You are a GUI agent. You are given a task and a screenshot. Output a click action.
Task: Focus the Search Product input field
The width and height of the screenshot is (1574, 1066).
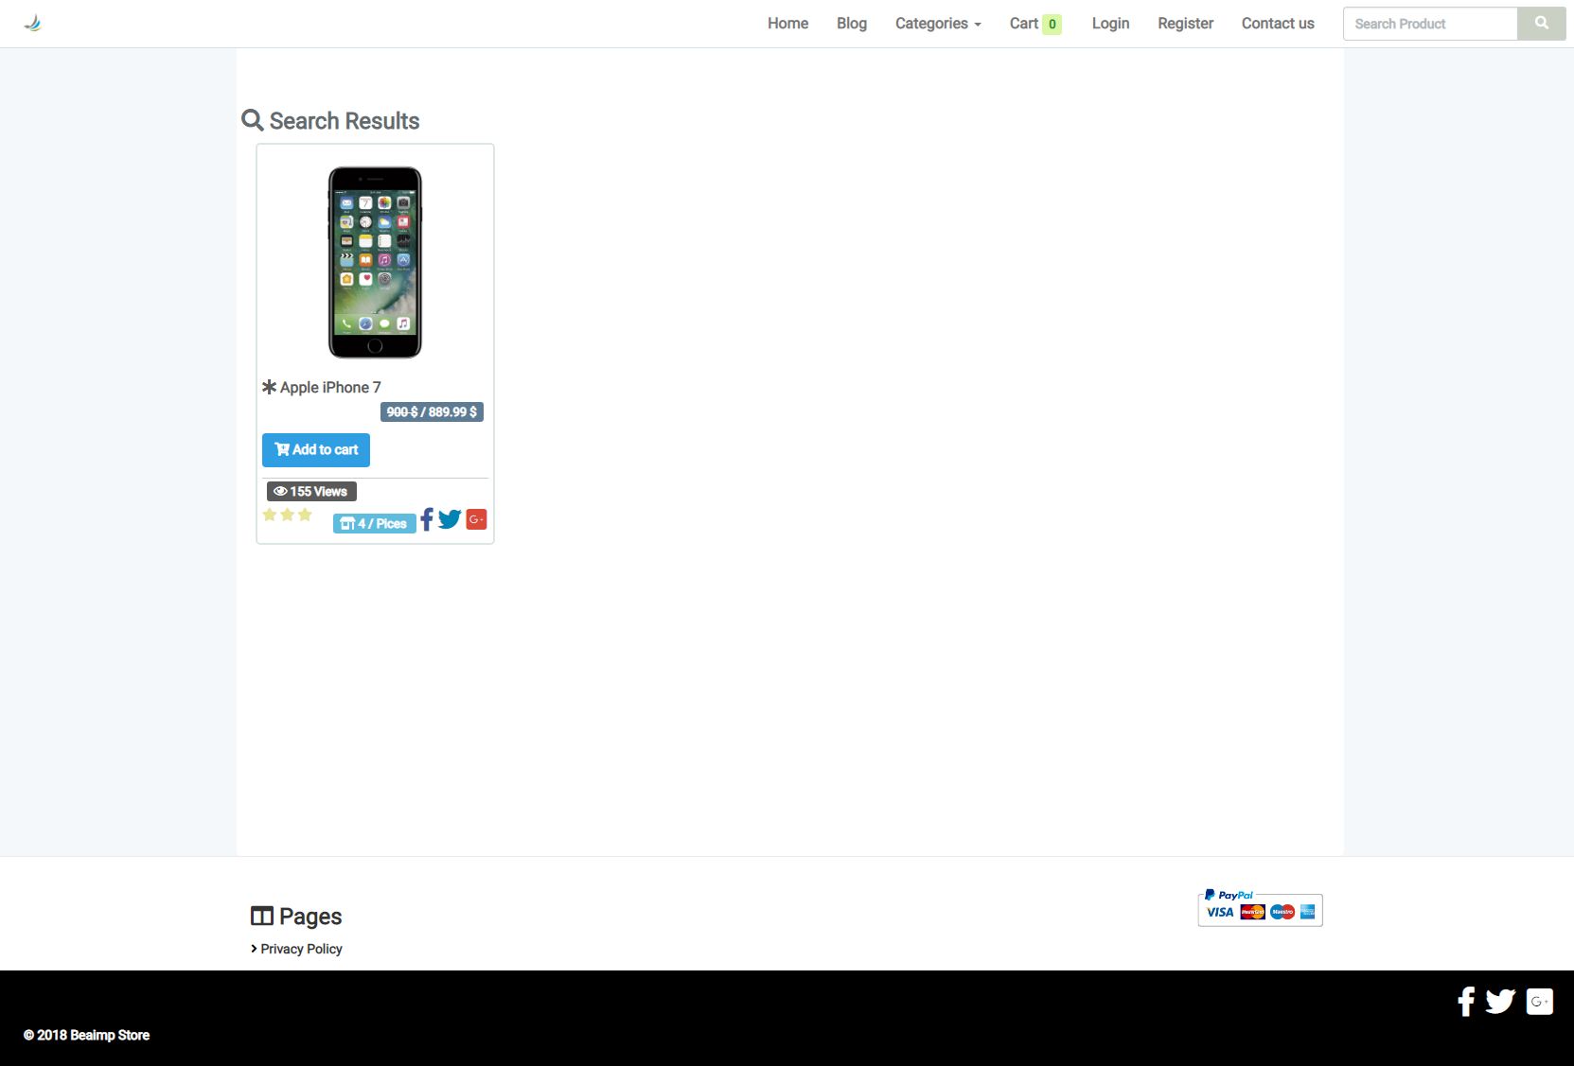(x=1430, y=24)
